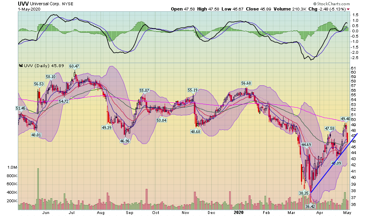
Task: Click the 1.5 MACD scale label
Action: click(x=355, y=15)
